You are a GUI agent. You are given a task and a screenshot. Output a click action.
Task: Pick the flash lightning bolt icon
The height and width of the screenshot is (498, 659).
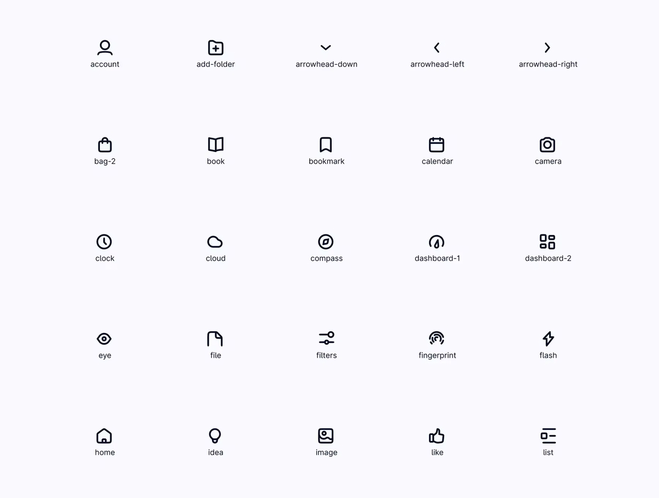click(548, 339)
